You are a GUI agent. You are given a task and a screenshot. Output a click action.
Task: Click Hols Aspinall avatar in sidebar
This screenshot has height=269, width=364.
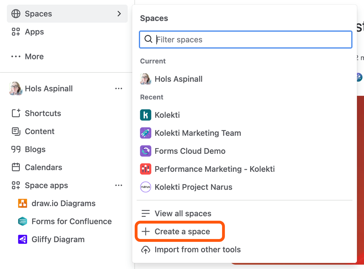pyautogui.click(x=16, y=89)
